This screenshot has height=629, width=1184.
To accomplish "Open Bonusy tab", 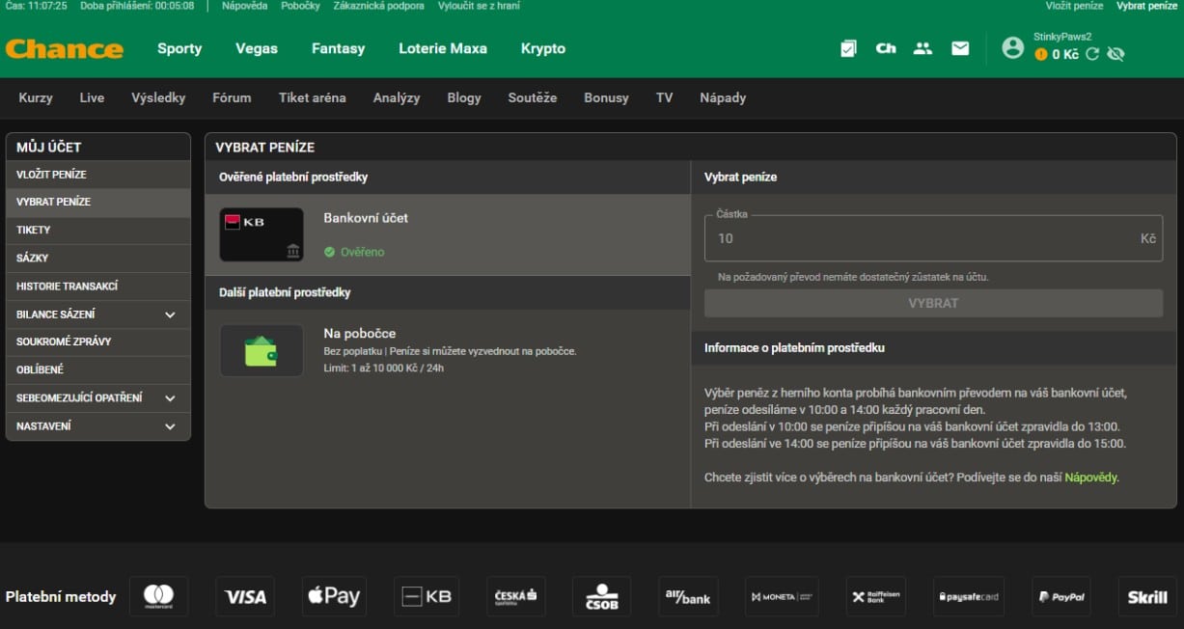I will point(606,97).
